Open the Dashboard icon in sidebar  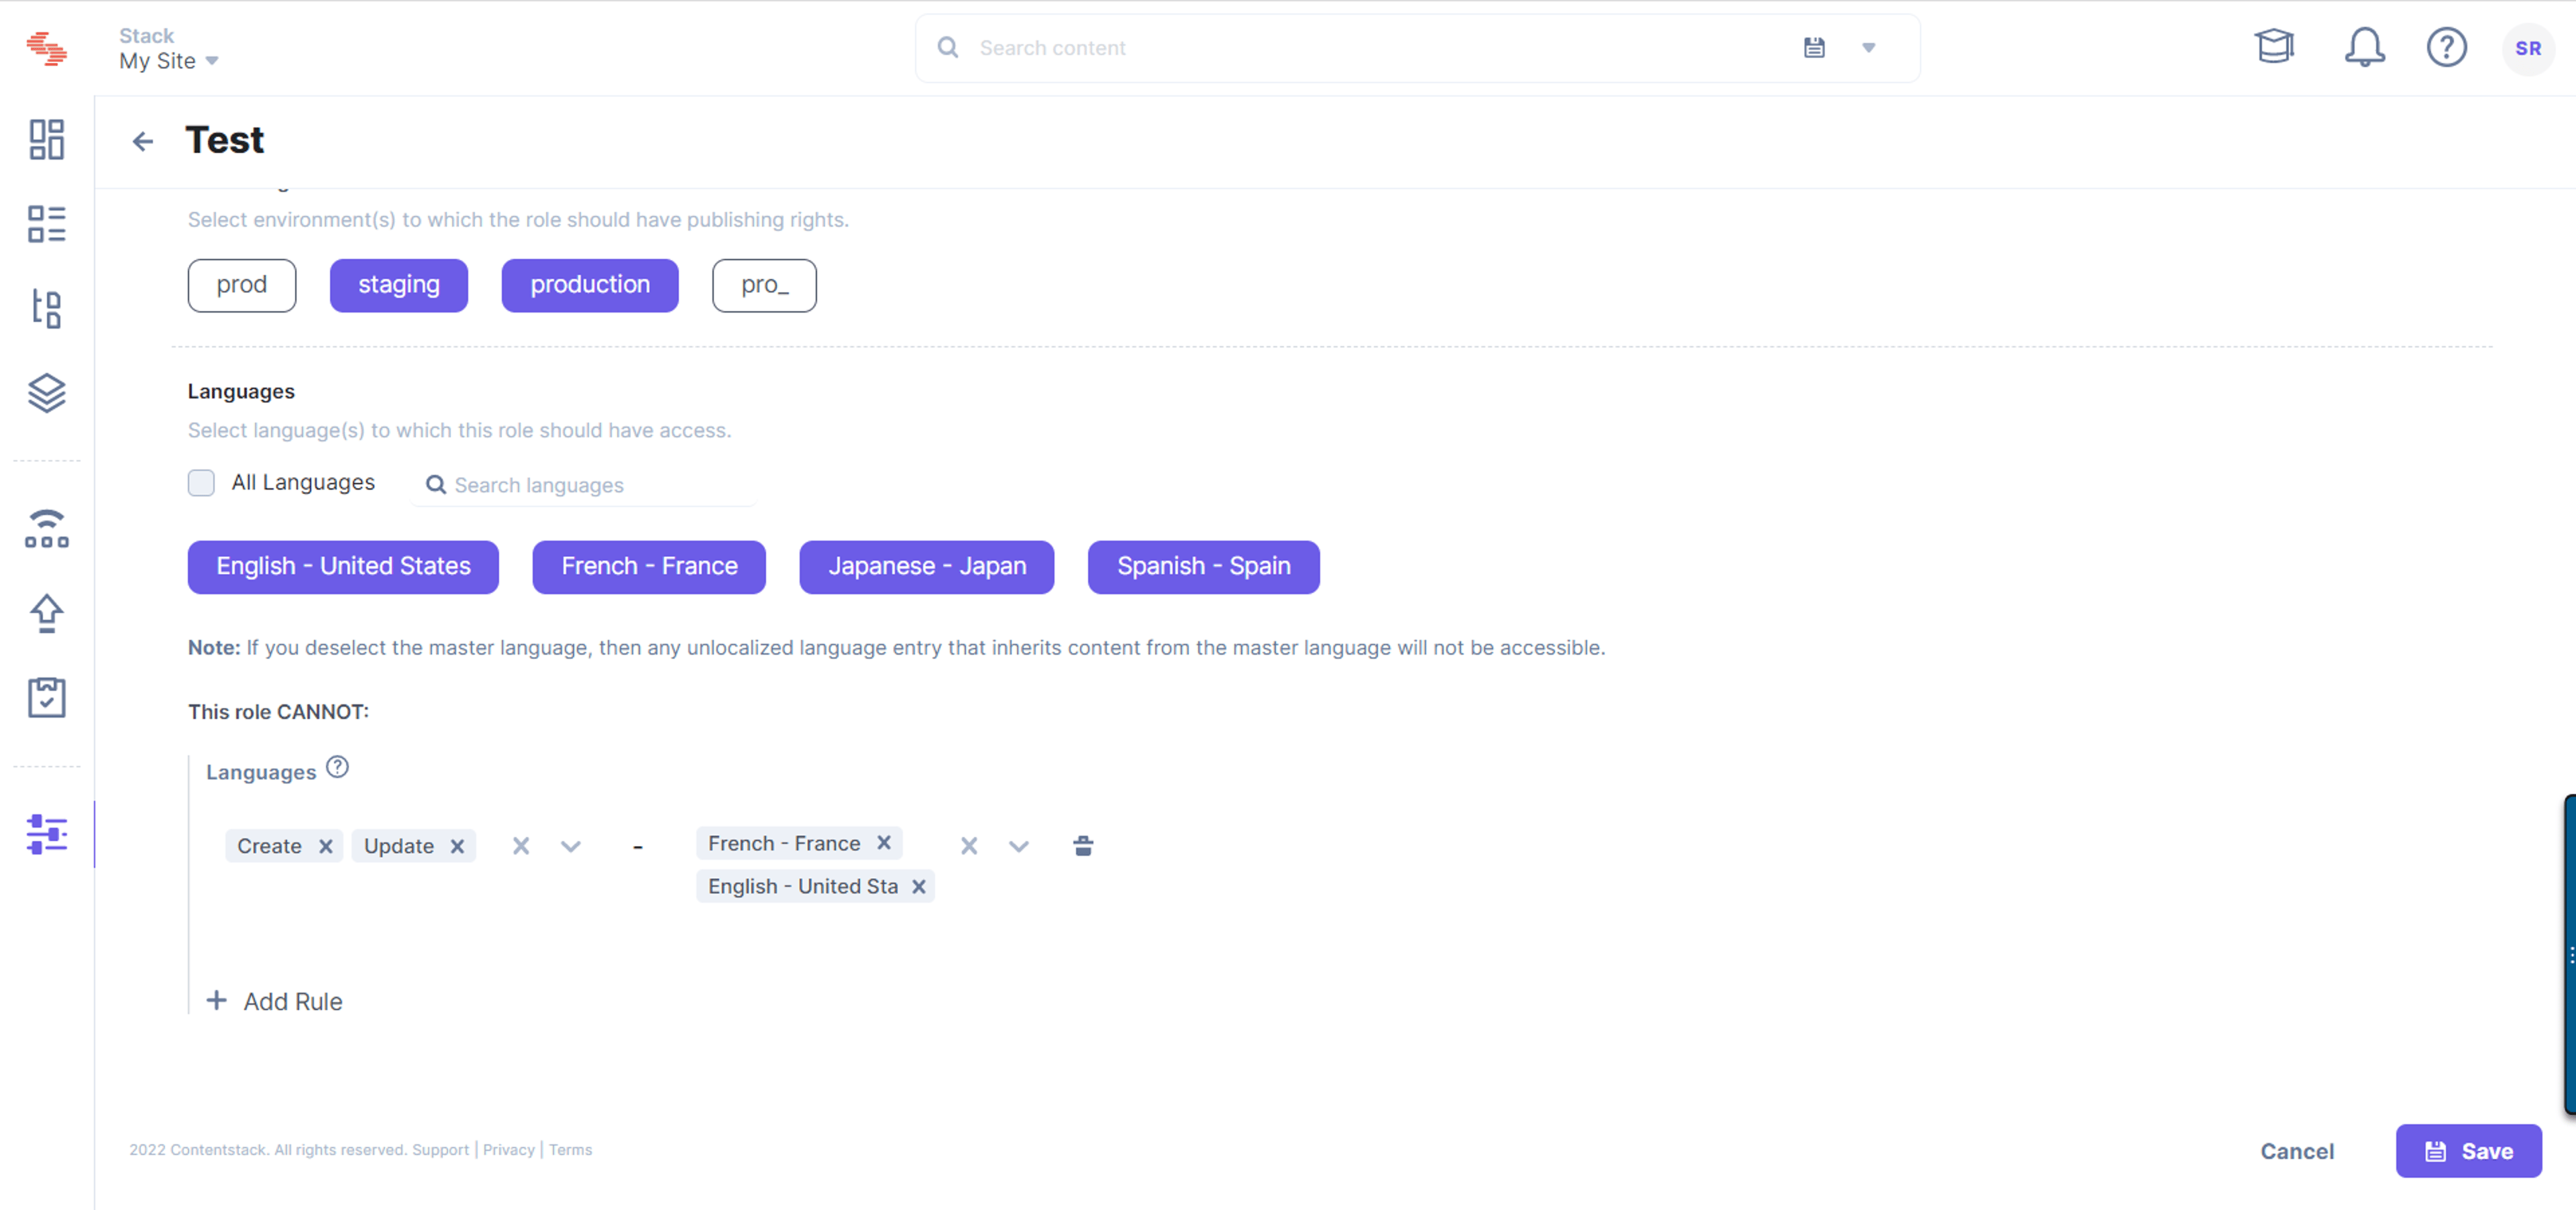coord(46,140)
